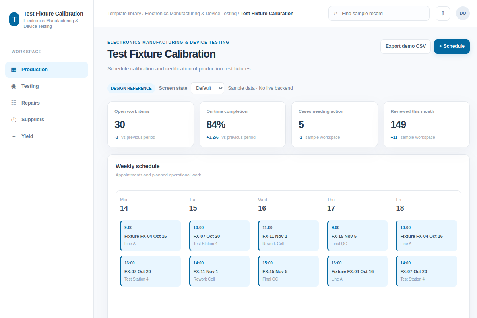Click the 149 reviewed value
Screen dimensions: 477x318
tap(398, 124)
